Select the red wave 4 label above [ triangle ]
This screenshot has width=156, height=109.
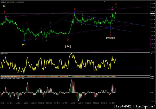tap(111, 35)
